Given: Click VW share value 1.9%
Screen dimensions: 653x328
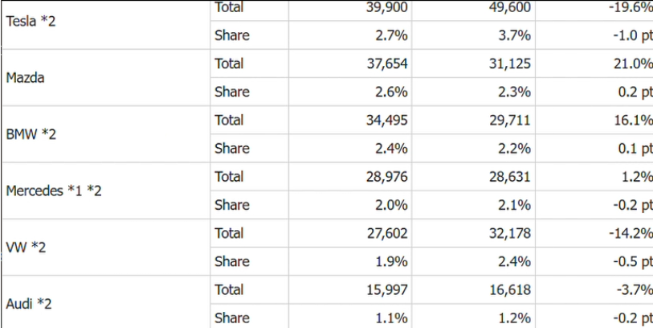Looking at the screenshot, I should [391, 261].
